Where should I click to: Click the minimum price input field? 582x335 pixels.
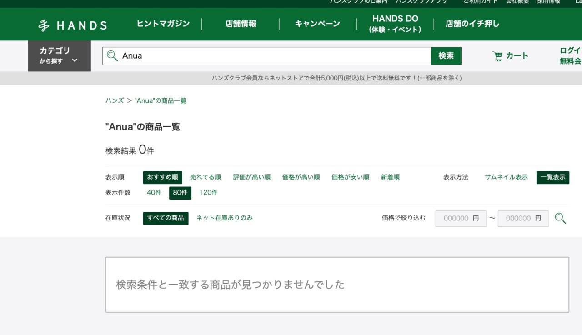click(x=461, y=219)
